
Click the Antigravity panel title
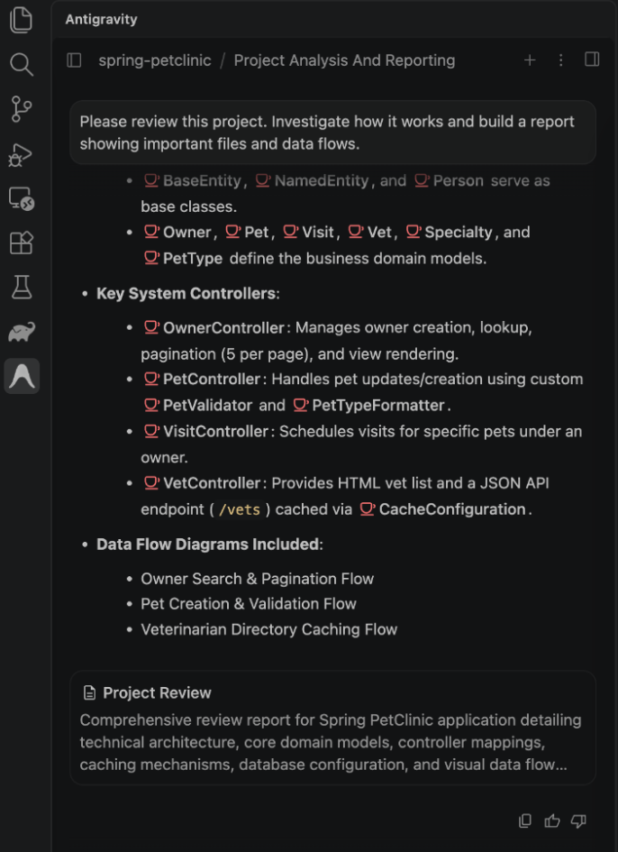pyautogui.click(x=101, y=19)
